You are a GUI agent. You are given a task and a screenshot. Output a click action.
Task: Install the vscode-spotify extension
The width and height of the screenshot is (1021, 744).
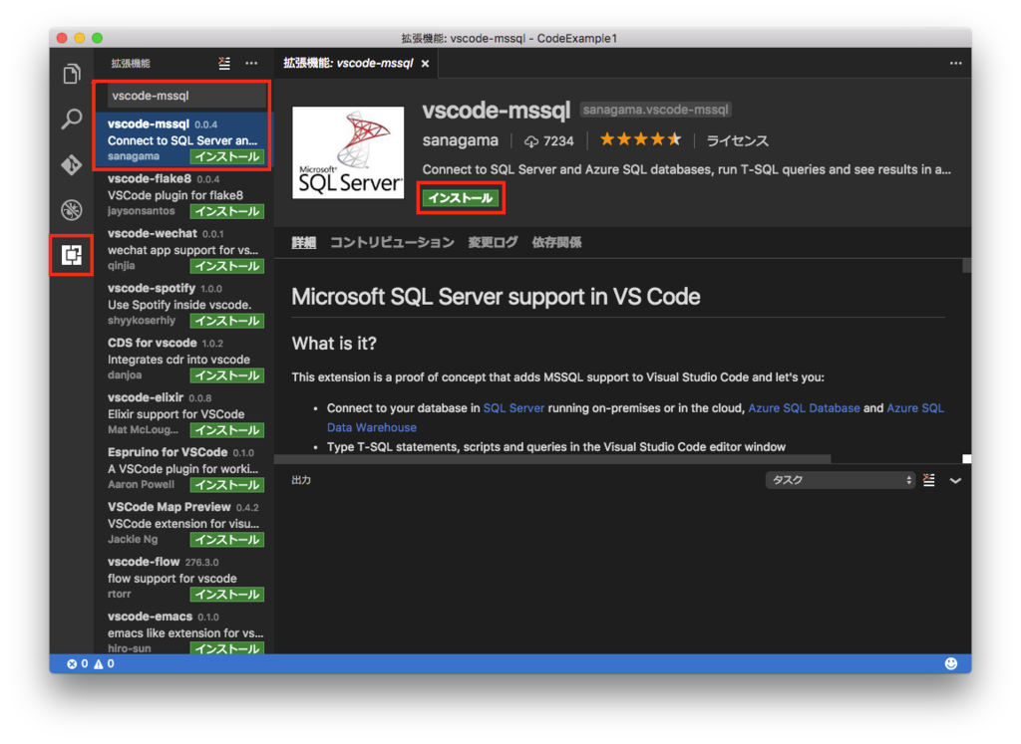[227, 321]
